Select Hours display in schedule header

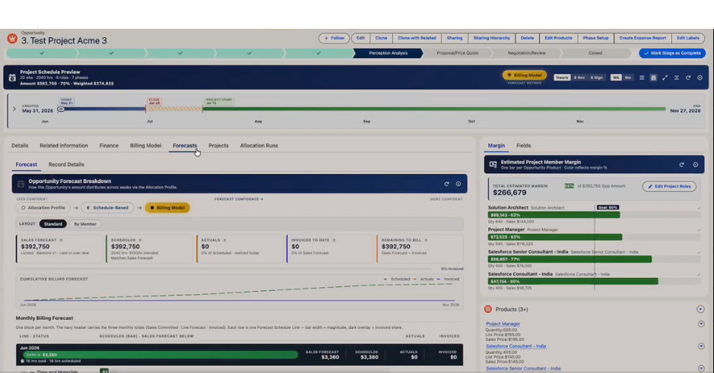click(562, 77)
